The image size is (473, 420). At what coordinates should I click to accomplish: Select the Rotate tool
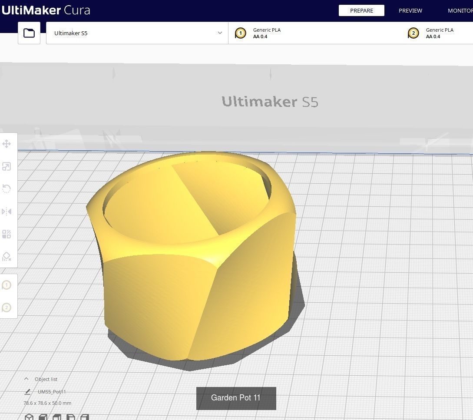7,189
